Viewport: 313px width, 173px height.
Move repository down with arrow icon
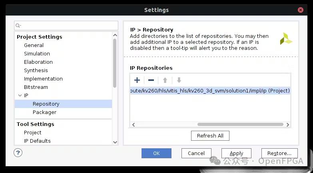(179, 80)
